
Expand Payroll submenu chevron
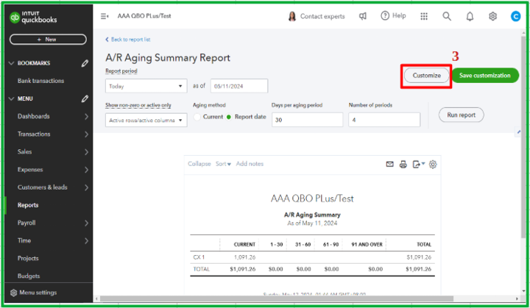[87, 223]
